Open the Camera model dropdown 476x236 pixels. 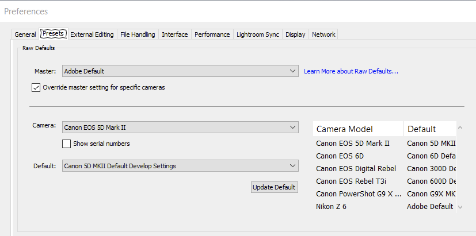tap(180, 127)
